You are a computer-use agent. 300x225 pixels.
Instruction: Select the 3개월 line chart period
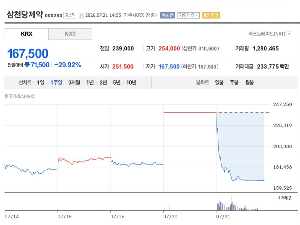pos(74,82)
